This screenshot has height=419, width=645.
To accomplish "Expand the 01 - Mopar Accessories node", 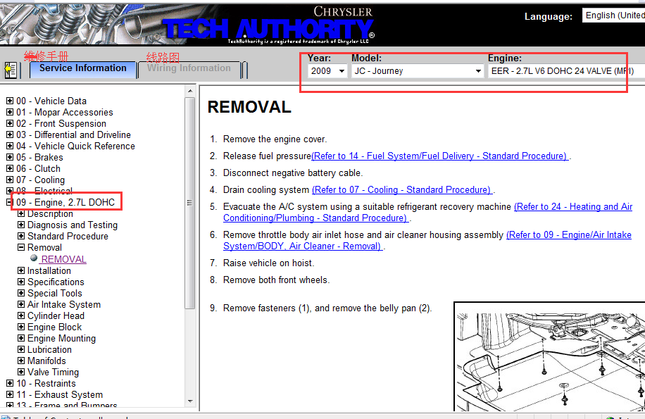I will click(x=10, y=112).
